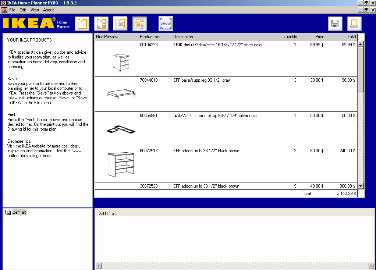Viewport: 376px width, 270px height.
Task: Open the 3D view
Action: pos(120,24)
